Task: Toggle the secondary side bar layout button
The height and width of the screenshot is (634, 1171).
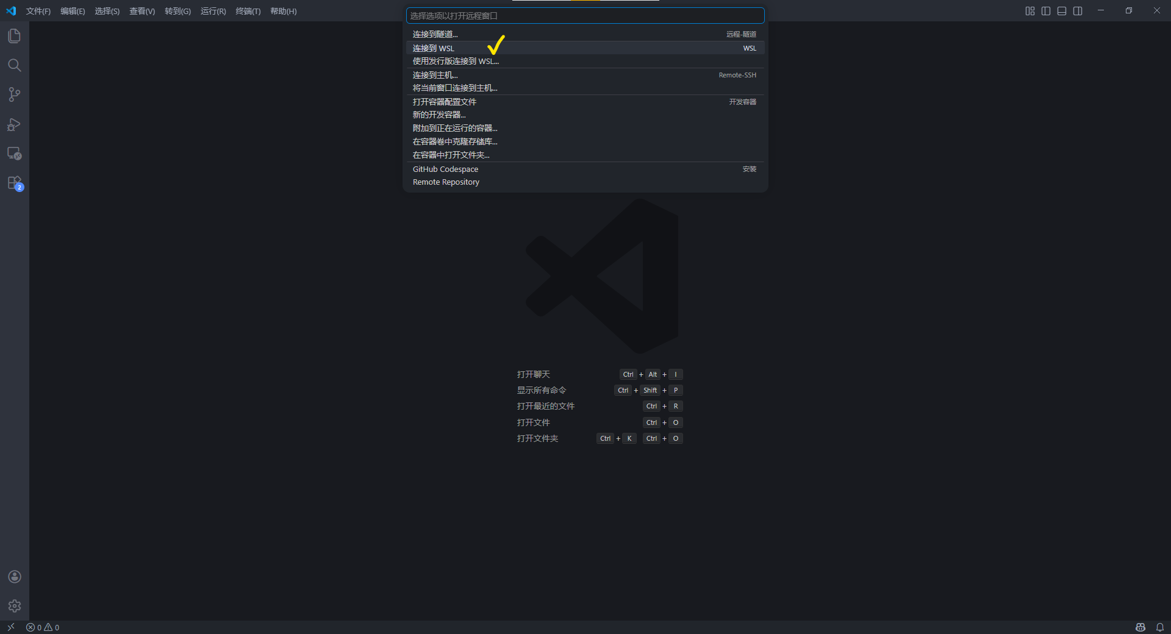Action: click(x=1078, y=11)
